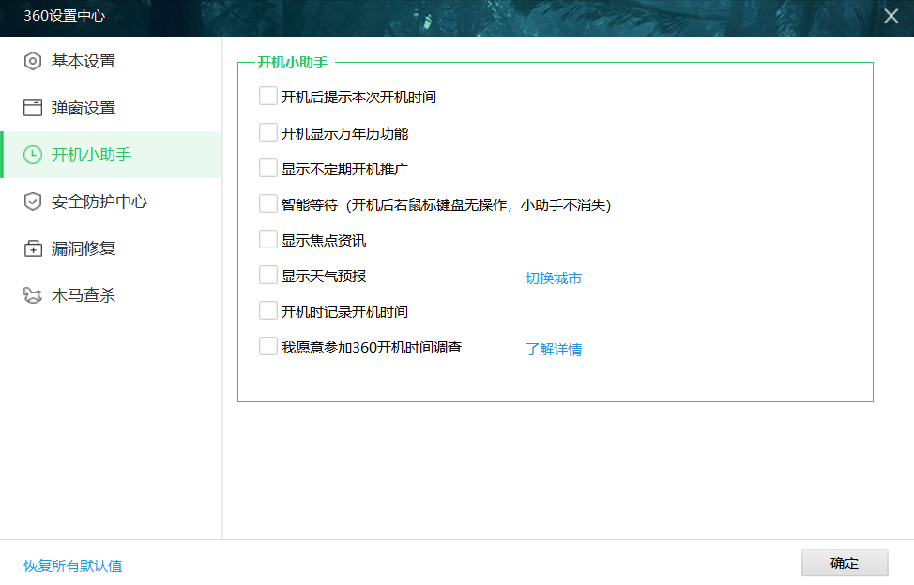Turn on 显示天气预报 checkbox
914x585 pixels.
pyautogui.click(x=268, y=275)
